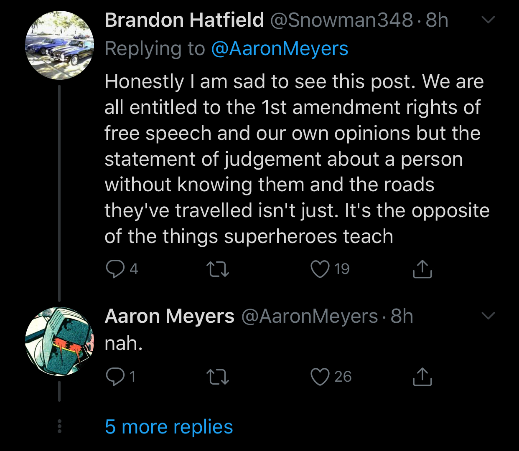Open the 'nah.' tweet text
The image size is (519, 451).
pyautogui.click(x=124, y=343)
